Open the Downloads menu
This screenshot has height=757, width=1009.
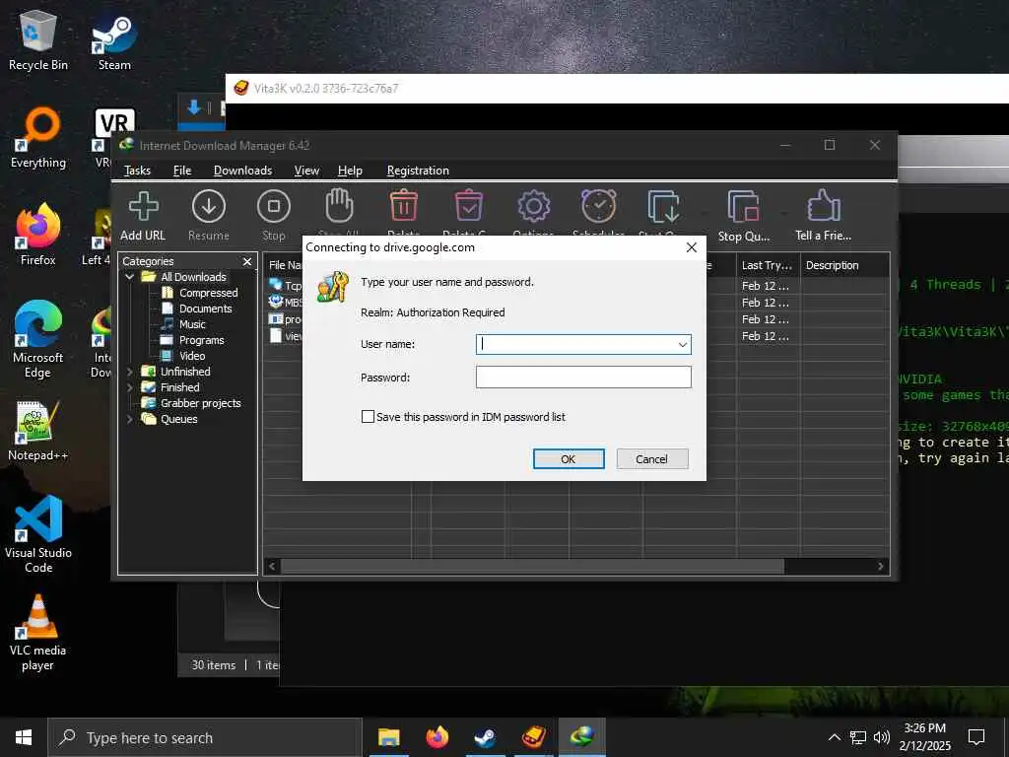click(x=242, y=171)
